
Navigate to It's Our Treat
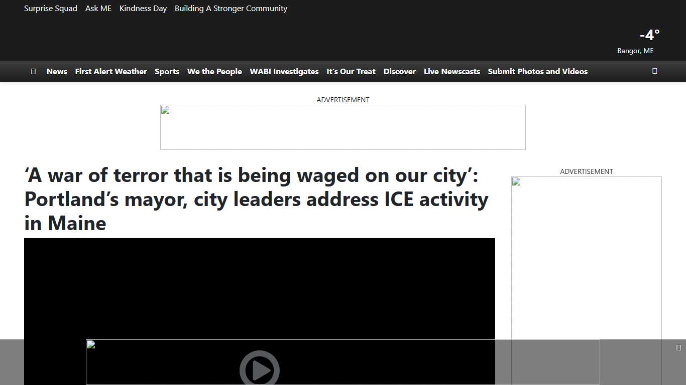(351, 72)
